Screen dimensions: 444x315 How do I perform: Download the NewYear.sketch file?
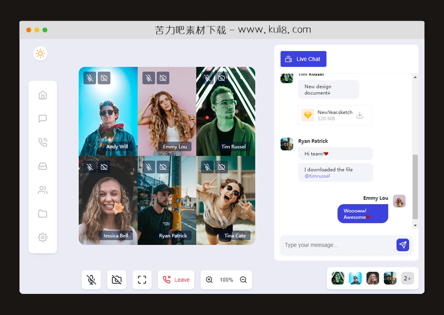tap(360, 115)
